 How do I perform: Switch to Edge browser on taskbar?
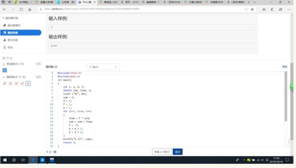coord(33,160)
